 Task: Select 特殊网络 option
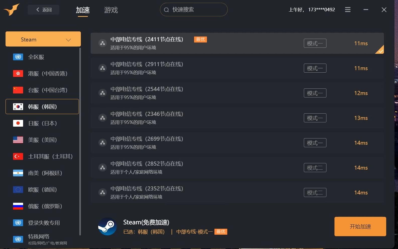click(x=42, y=239)
